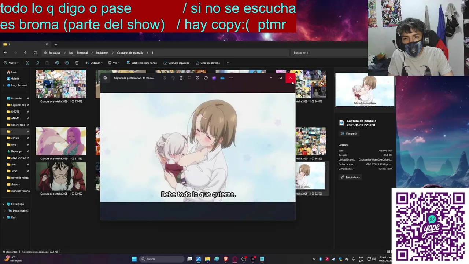
Task: Click the Bluetooth icon in the system tray
Action: (x=320, y=259)
